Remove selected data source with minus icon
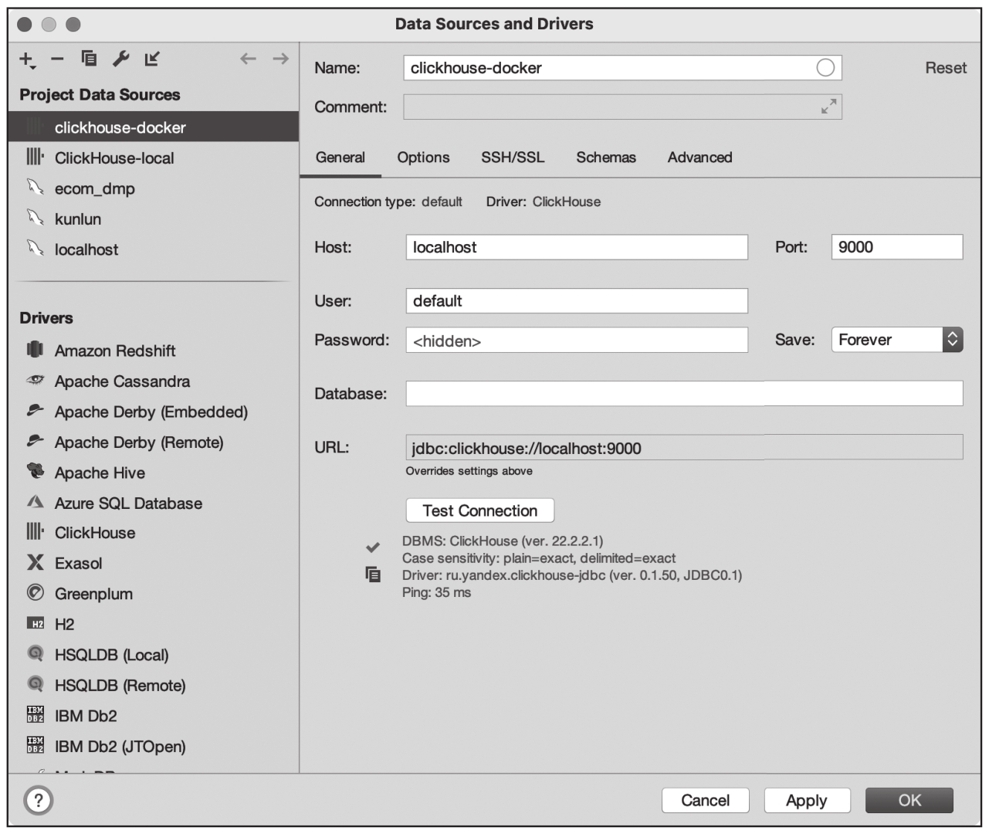 57,59
